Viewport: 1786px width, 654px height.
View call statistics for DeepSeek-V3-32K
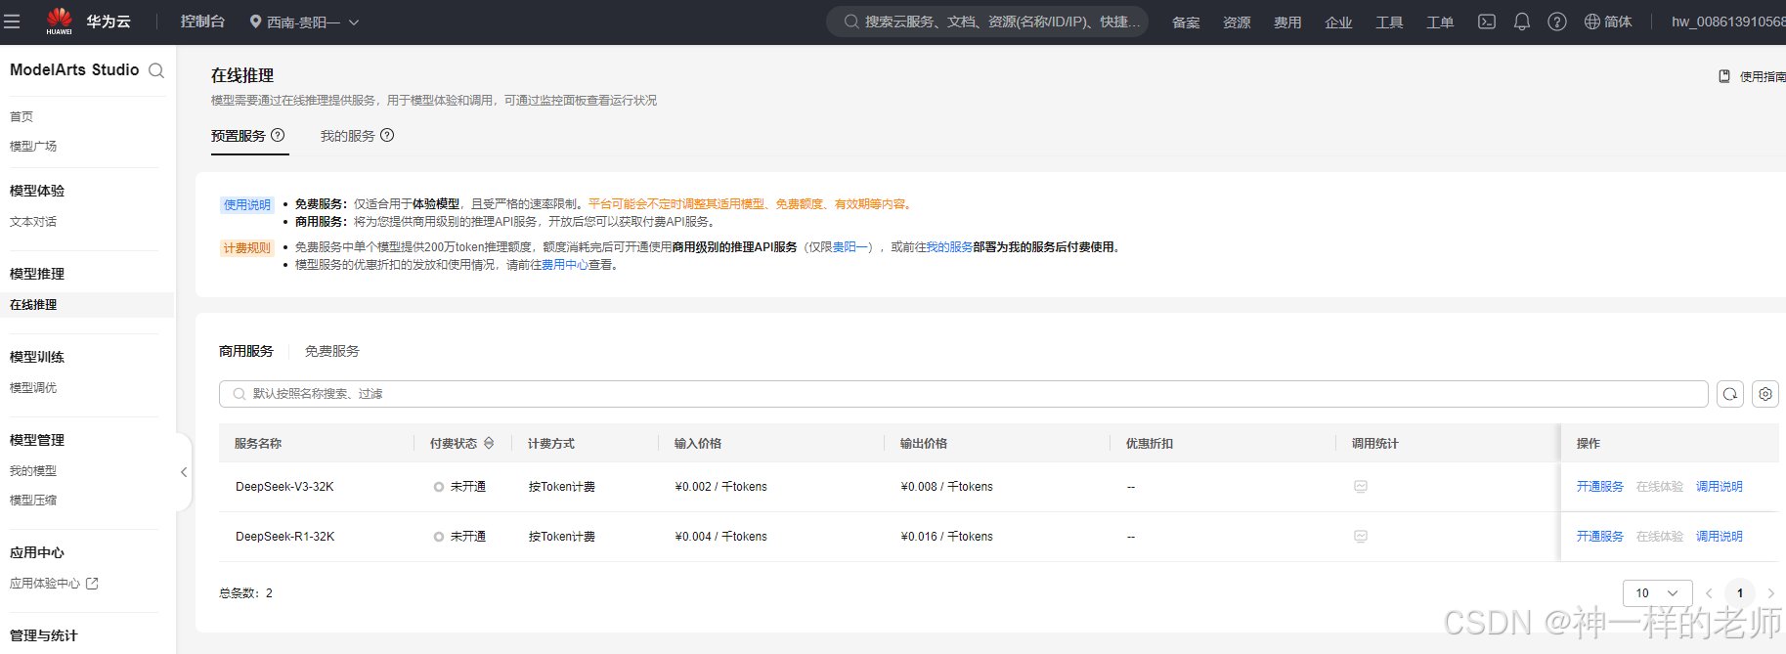pyautogui.click(x=1361, y=487)
